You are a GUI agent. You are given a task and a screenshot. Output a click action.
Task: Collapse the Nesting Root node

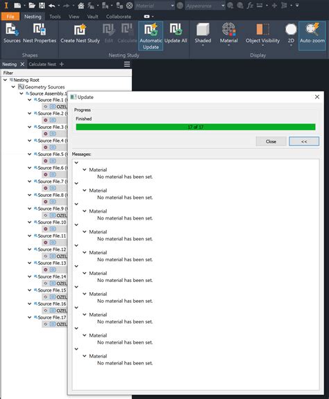click(x=5, y=80)
